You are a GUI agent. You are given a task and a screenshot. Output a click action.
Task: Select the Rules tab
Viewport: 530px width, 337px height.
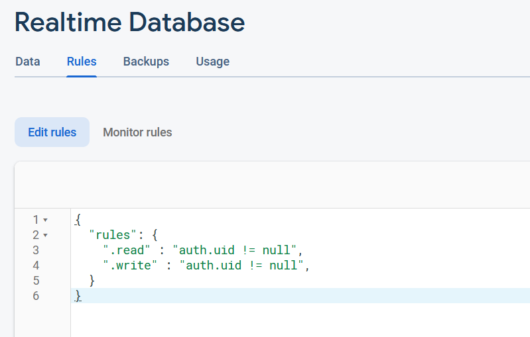tap(82, 62)
